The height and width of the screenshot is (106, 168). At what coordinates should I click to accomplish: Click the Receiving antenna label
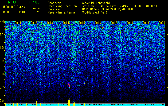[61, 12]
